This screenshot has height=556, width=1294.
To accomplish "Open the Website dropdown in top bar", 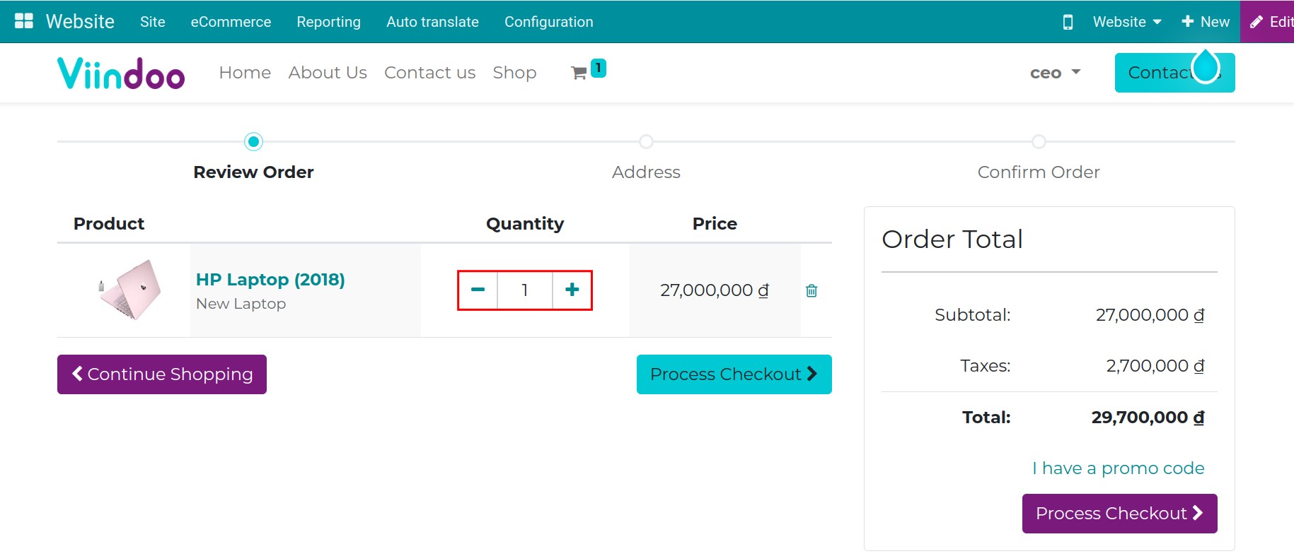I will point(1127,22).
